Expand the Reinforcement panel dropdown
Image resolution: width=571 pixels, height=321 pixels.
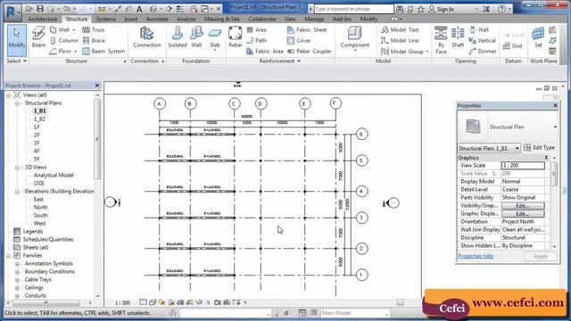pos(279,62)
